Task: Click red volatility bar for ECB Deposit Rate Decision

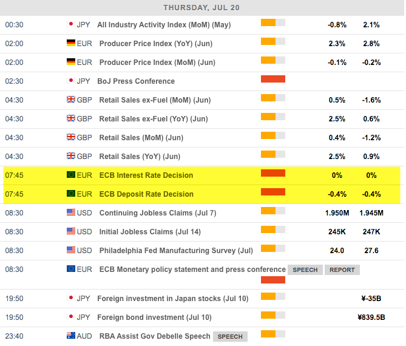Action: coord(273,192)
